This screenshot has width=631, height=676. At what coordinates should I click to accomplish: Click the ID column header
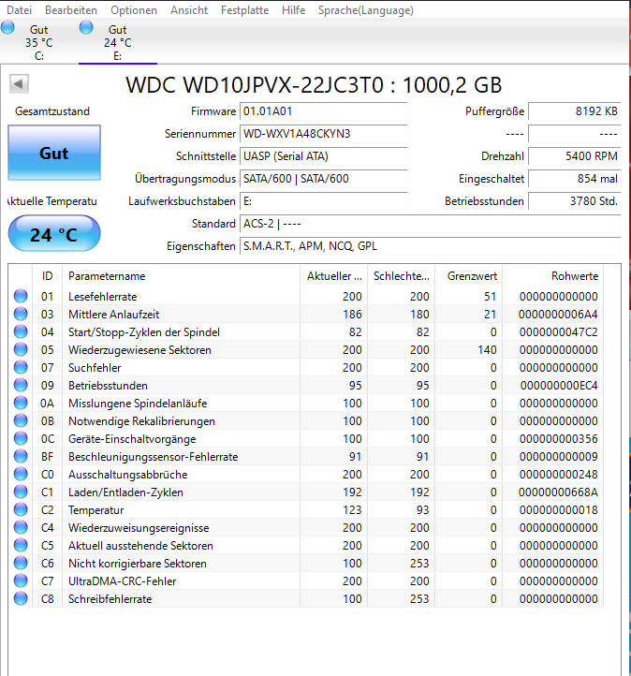tap(48, 276)
